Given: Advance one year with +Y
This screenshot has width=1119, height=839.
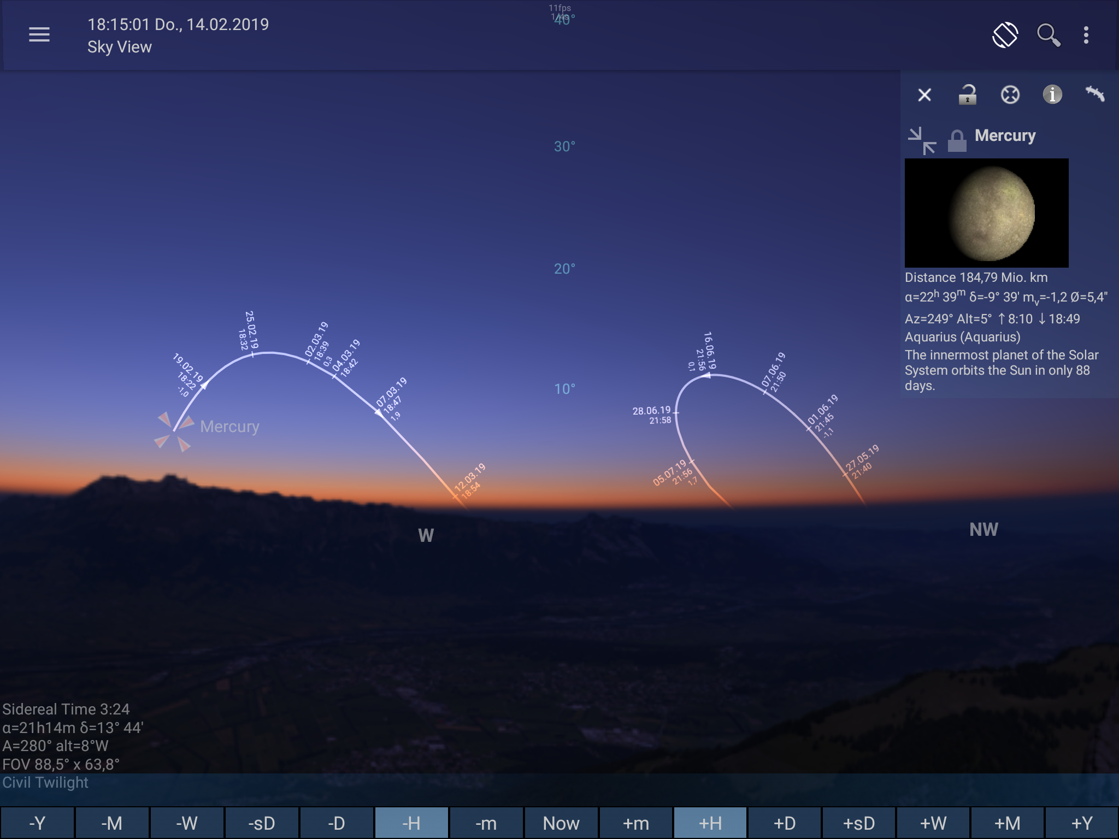Looking at the screenshot, I should tap(1082, 823).
